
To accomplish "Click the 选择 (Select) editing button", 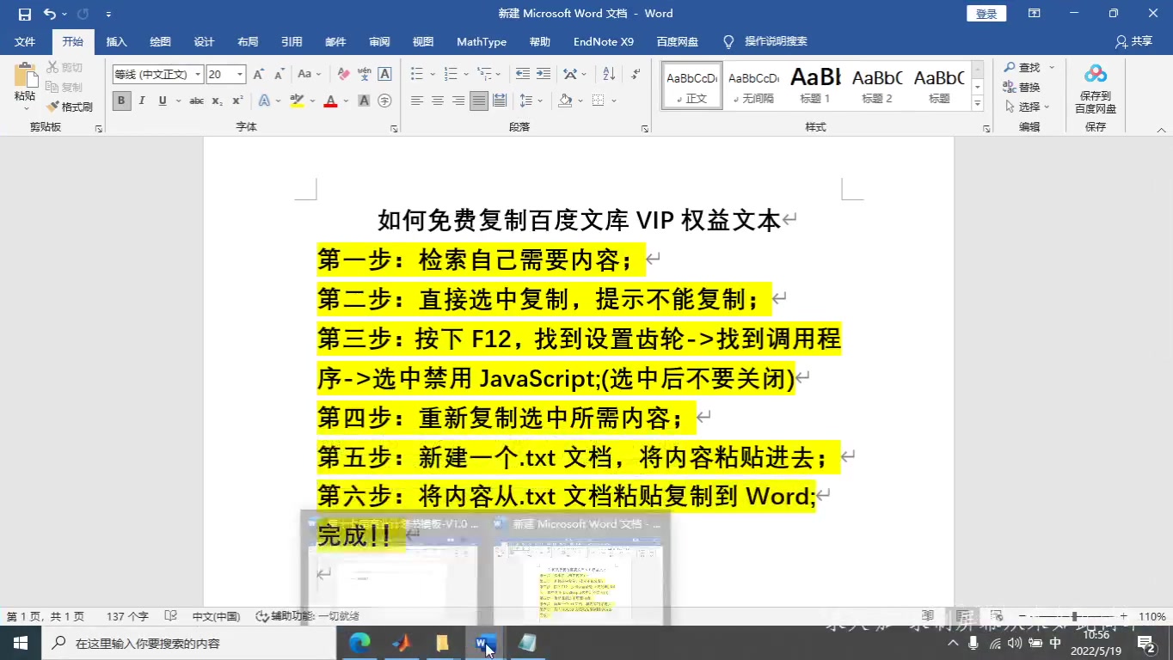I will (1028, 107).
